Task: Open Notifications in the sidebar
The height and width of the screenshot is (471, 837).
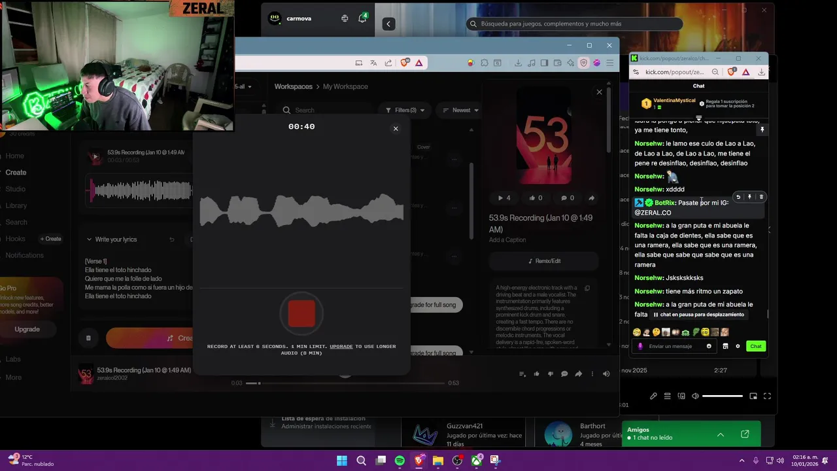Action: coord(24,255)
